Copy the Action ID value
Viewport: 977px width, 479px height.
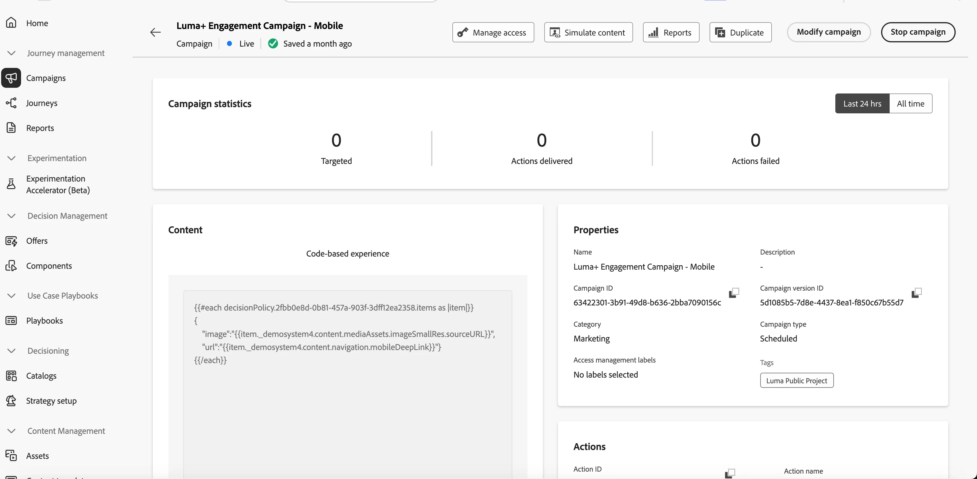[730, 473]
